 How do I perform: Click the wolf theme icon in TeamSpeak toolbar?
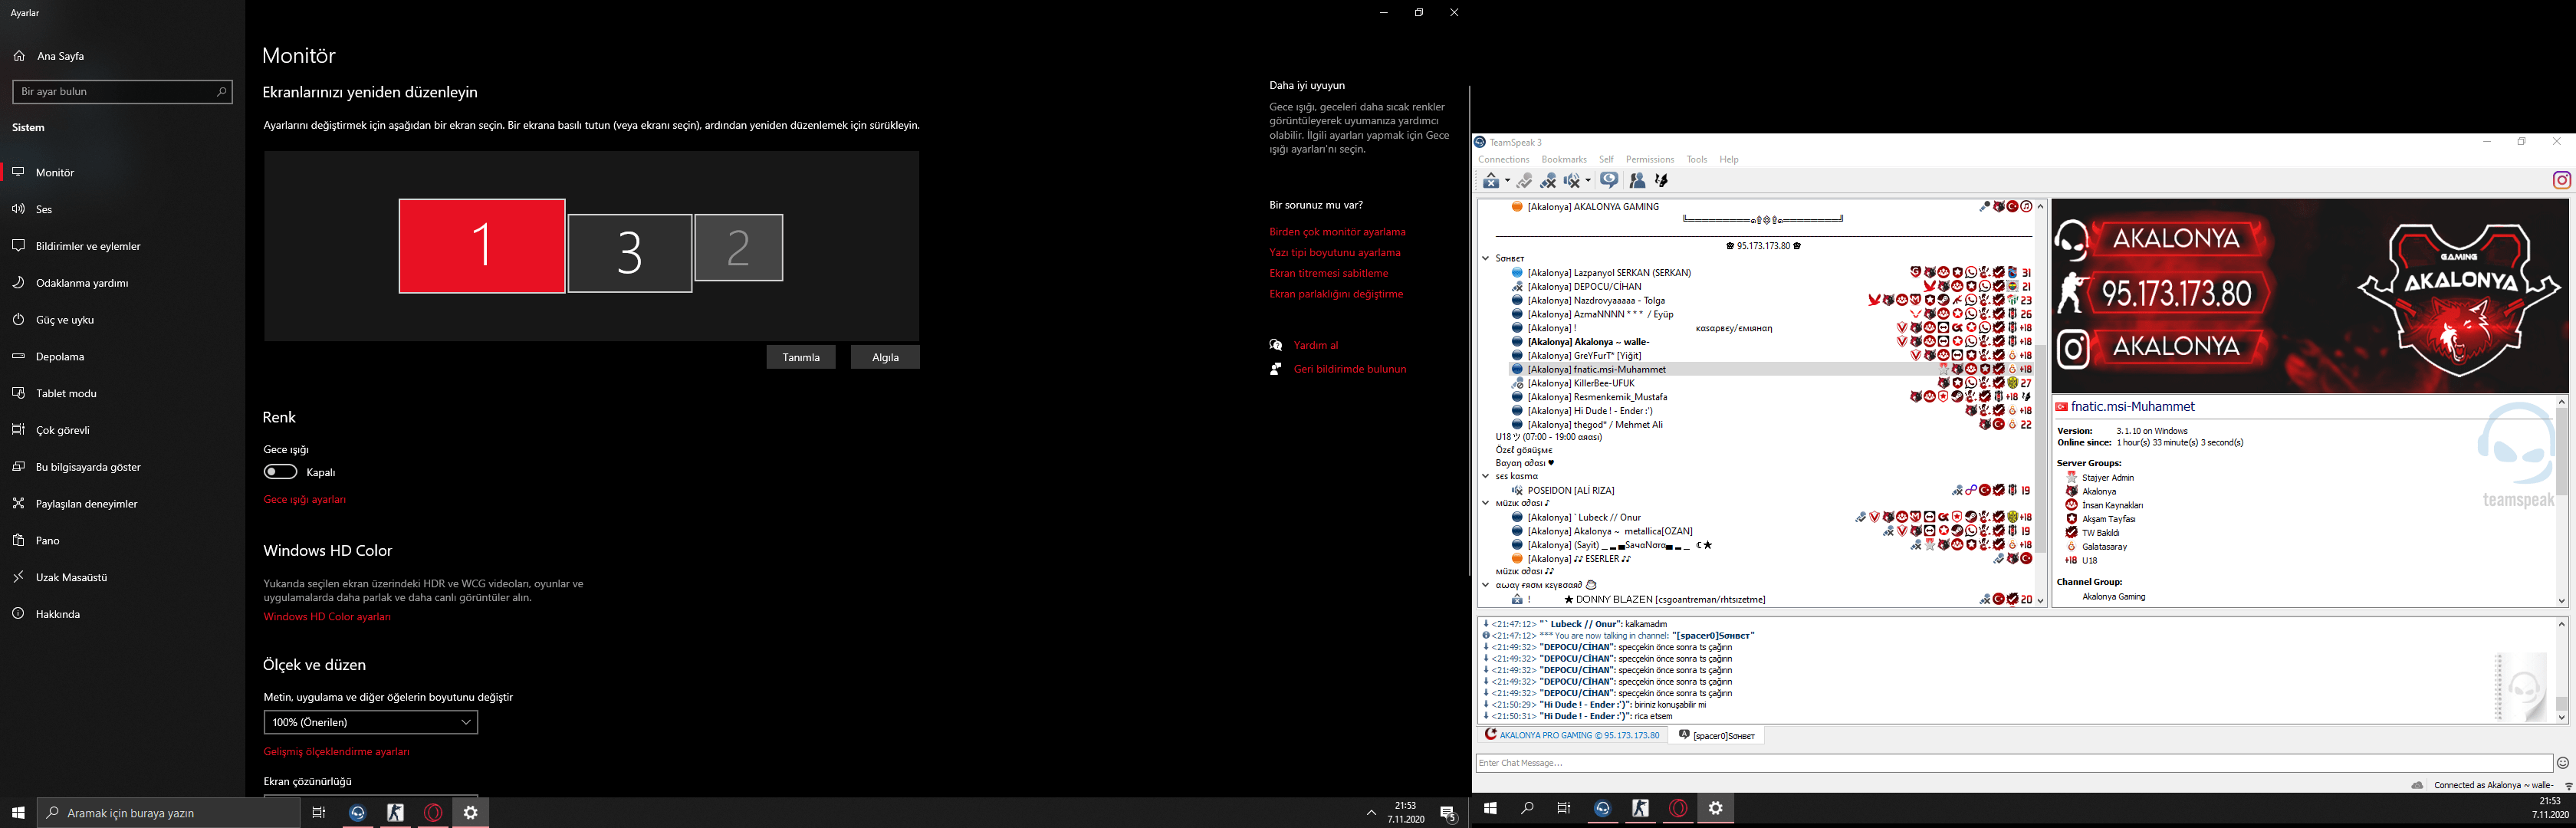(1661, 180)
